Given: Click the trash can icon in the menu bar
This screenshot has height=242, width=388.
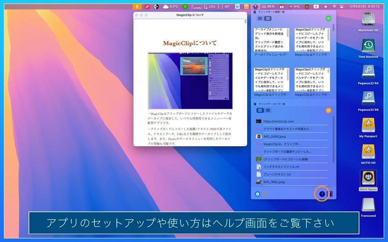Looking at the screenshot, I should pyautogui.click(x=307, y=7).
